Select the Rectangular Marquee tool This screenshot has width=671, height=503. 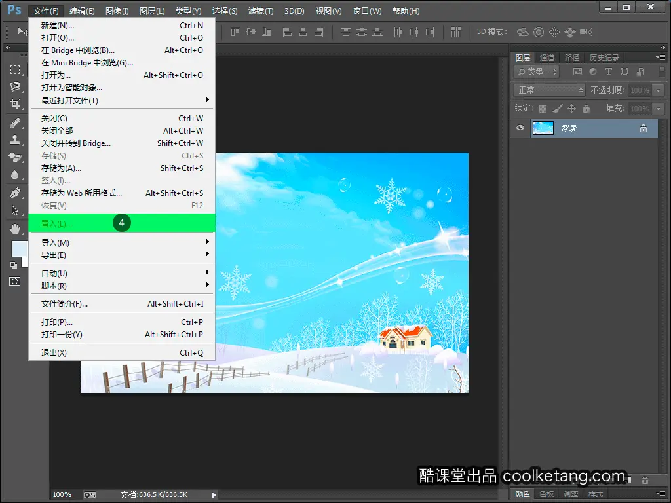16,69
